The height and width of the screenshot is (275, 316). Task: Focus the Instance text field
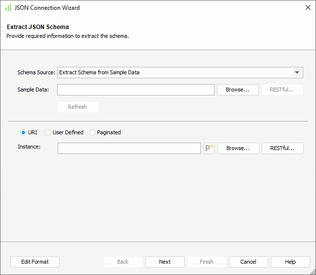(129, 148)
